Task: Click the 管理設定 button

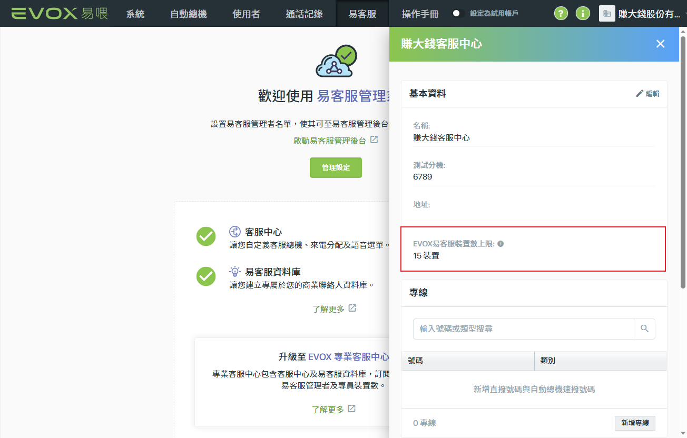Action: point(336,167)
